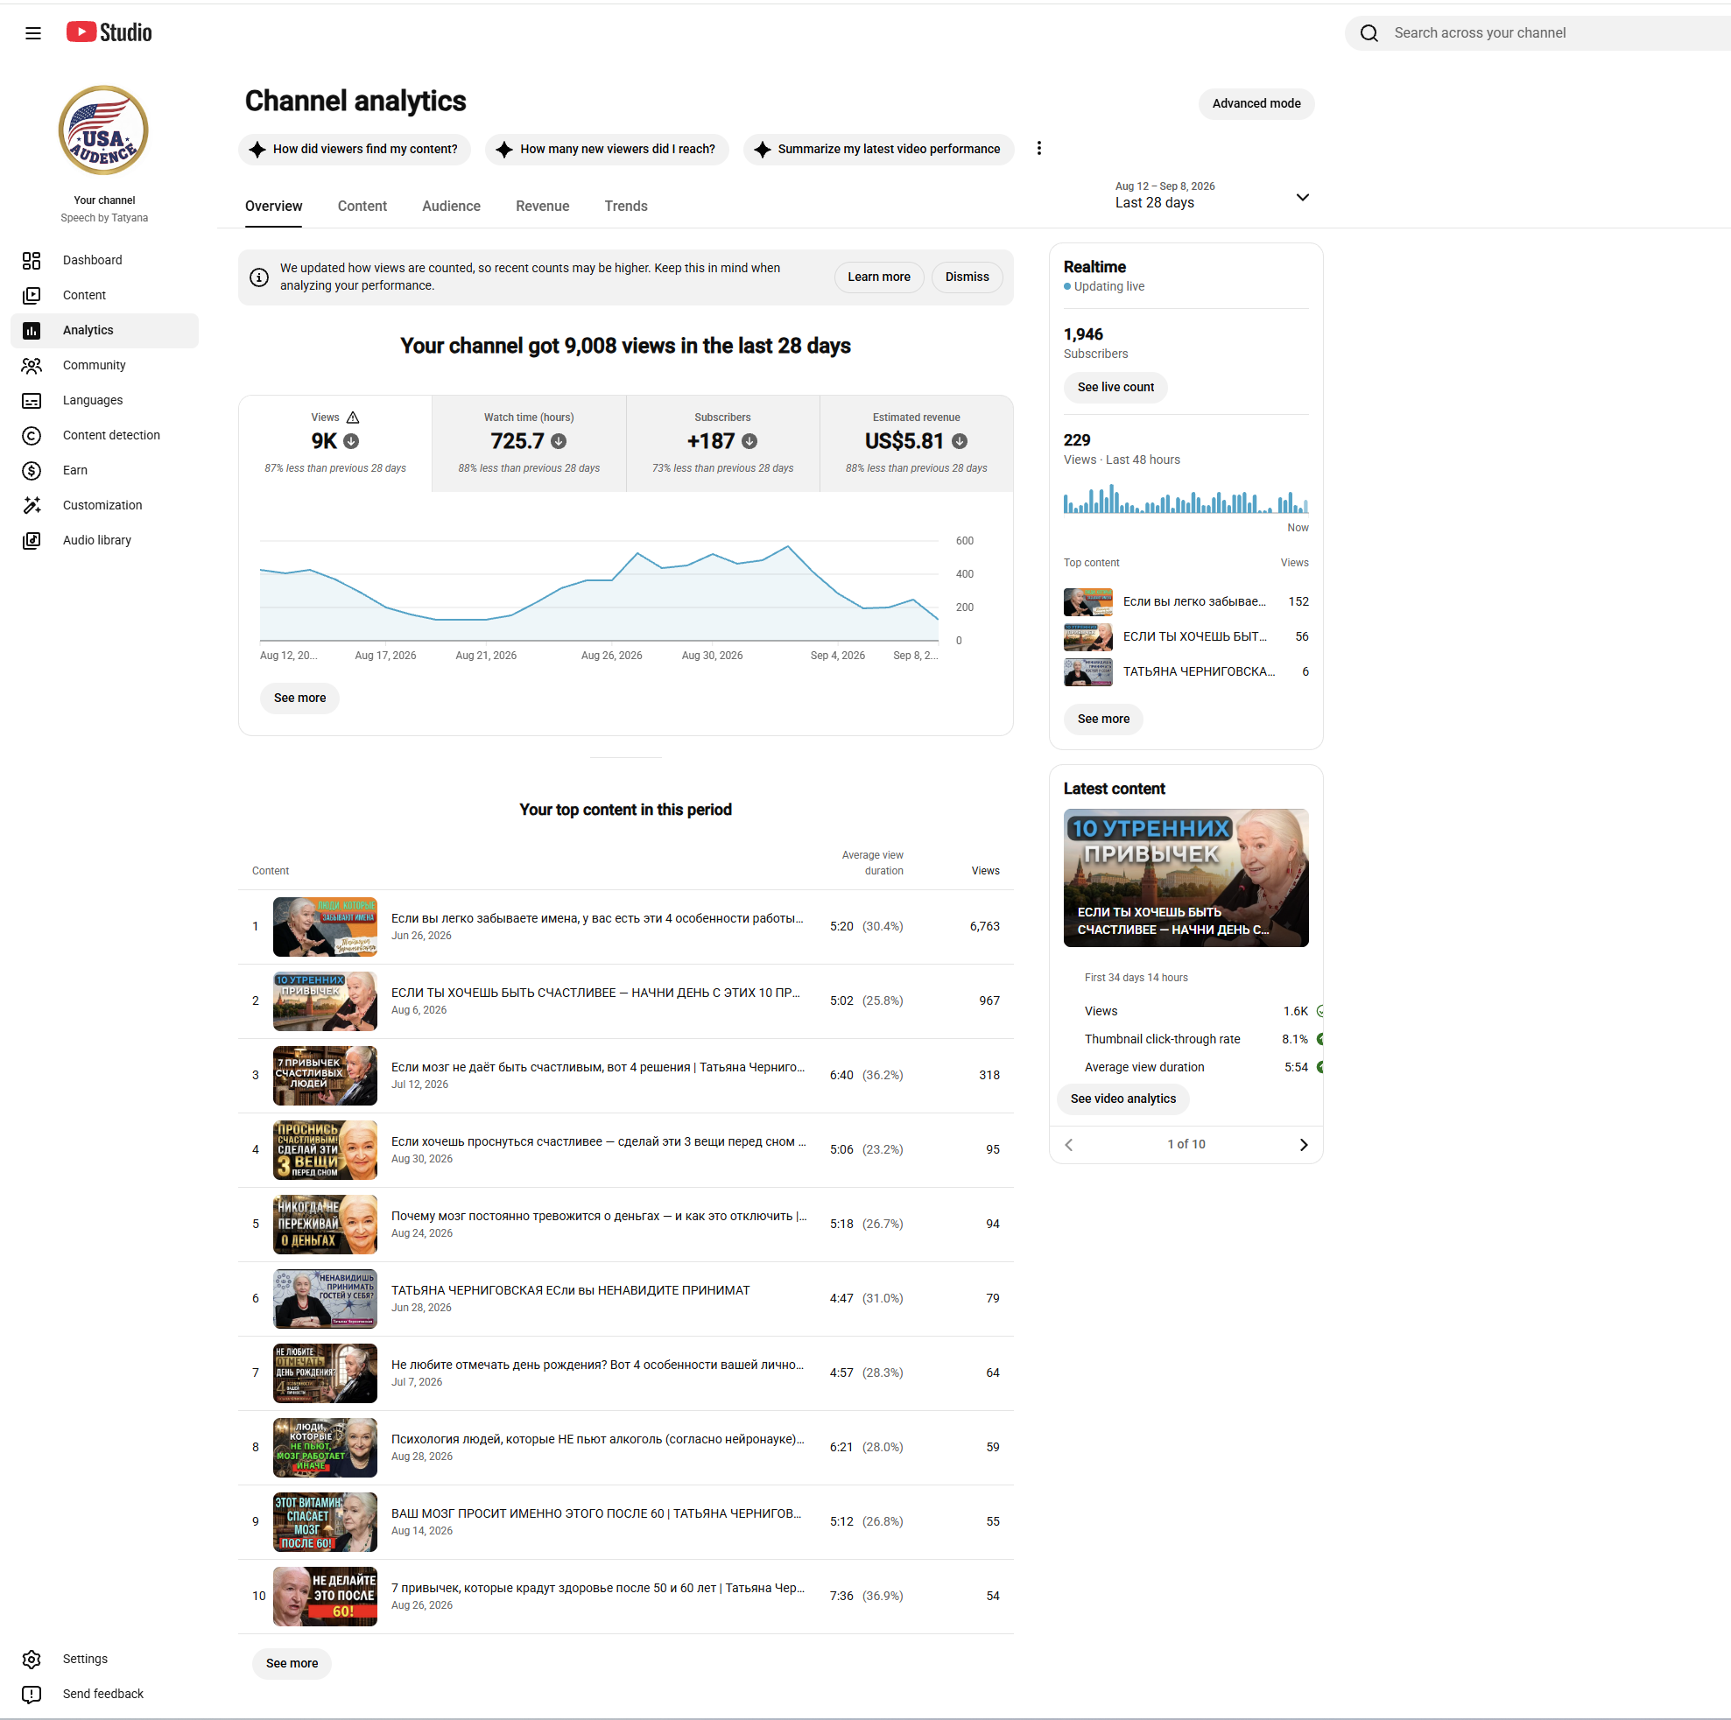
Task: Go to previous latest content card
Action: [x=1068, y=1144]
